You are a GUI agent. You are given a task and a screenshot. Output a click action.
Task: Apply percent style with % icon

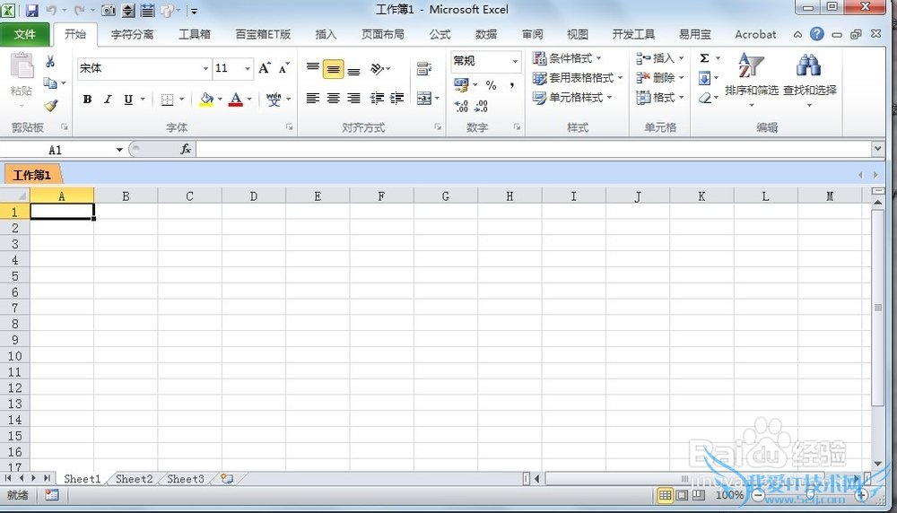click(x=491, y=85)
